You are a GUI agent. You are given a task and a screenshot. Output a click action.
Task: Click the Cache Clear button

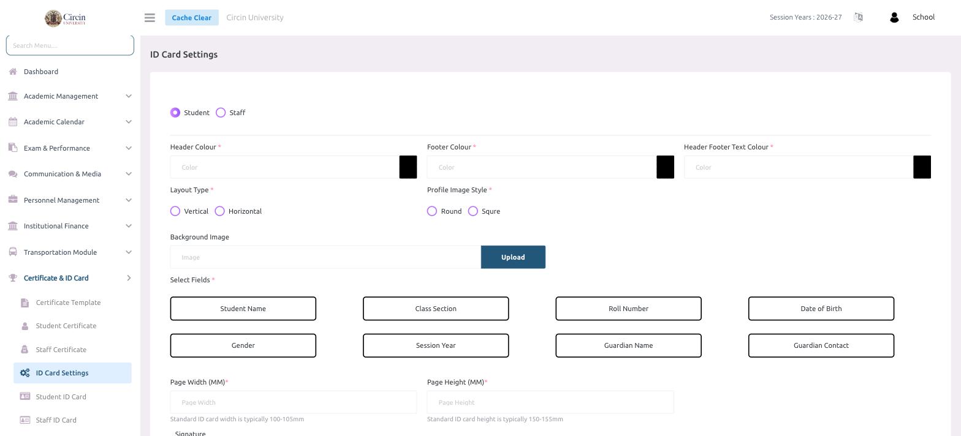click(x=192, y=18)
